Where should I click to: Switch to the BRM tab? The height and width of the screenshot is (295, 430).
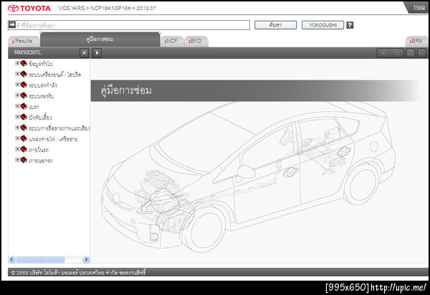pos(416,42)
